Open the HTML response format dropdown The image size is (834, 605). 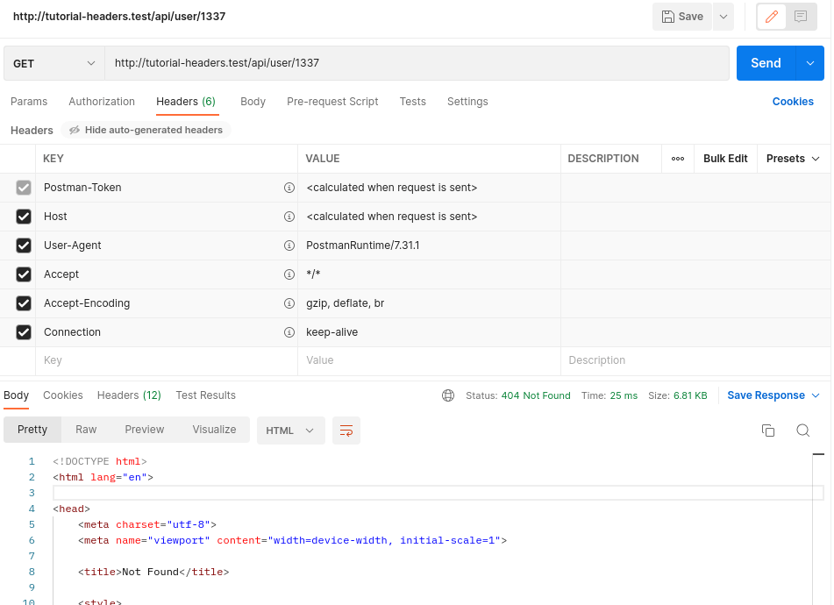(x=290, y=431)
